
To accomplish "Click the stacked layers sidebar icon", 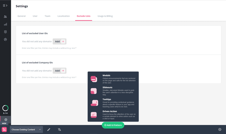I will coord(5,32).
